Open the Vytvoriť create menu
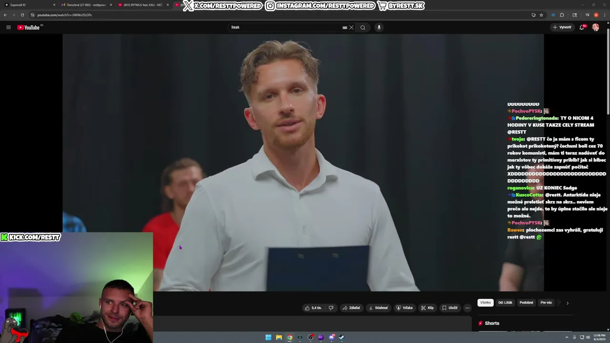 point(562,28)
